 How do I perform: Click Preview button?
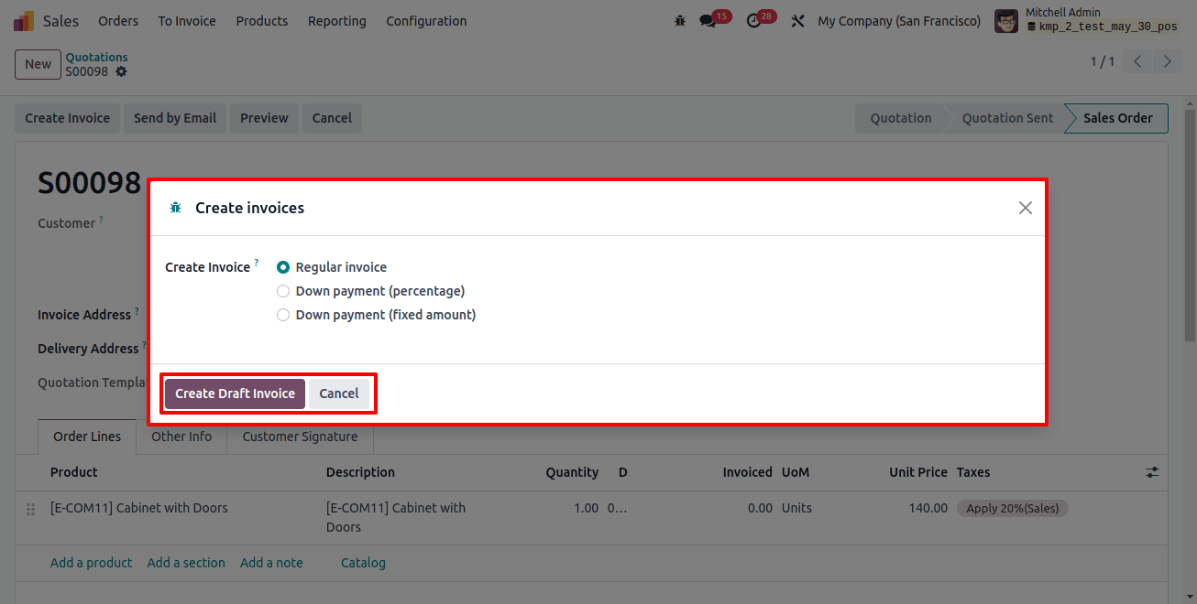[264, 118]
